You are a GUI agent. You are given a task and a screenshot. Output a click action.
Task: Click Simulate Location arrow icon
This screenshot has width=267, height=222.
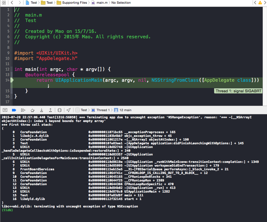click(69, 110)
